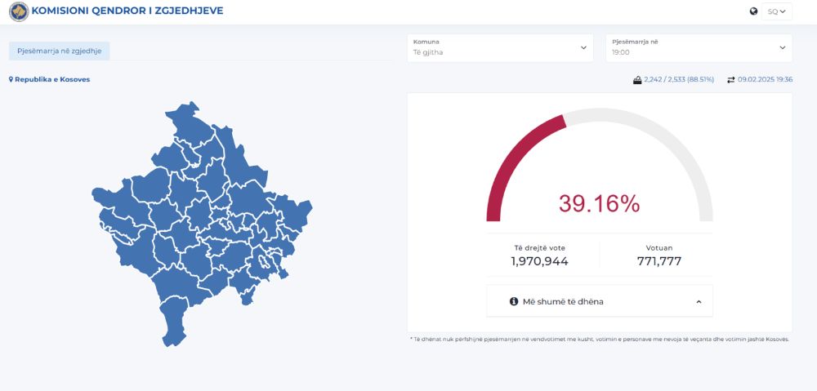This screenshot has width=817, height=391.
Task: Click the Republika e Kosoves breadcrumb link
Action: tap(52, 80)
